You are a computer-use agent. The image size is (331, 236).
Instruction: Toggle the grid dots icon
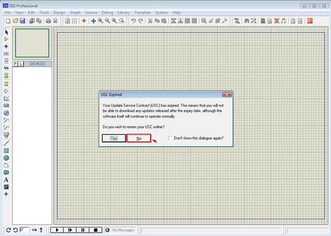(x=74, y=21)
